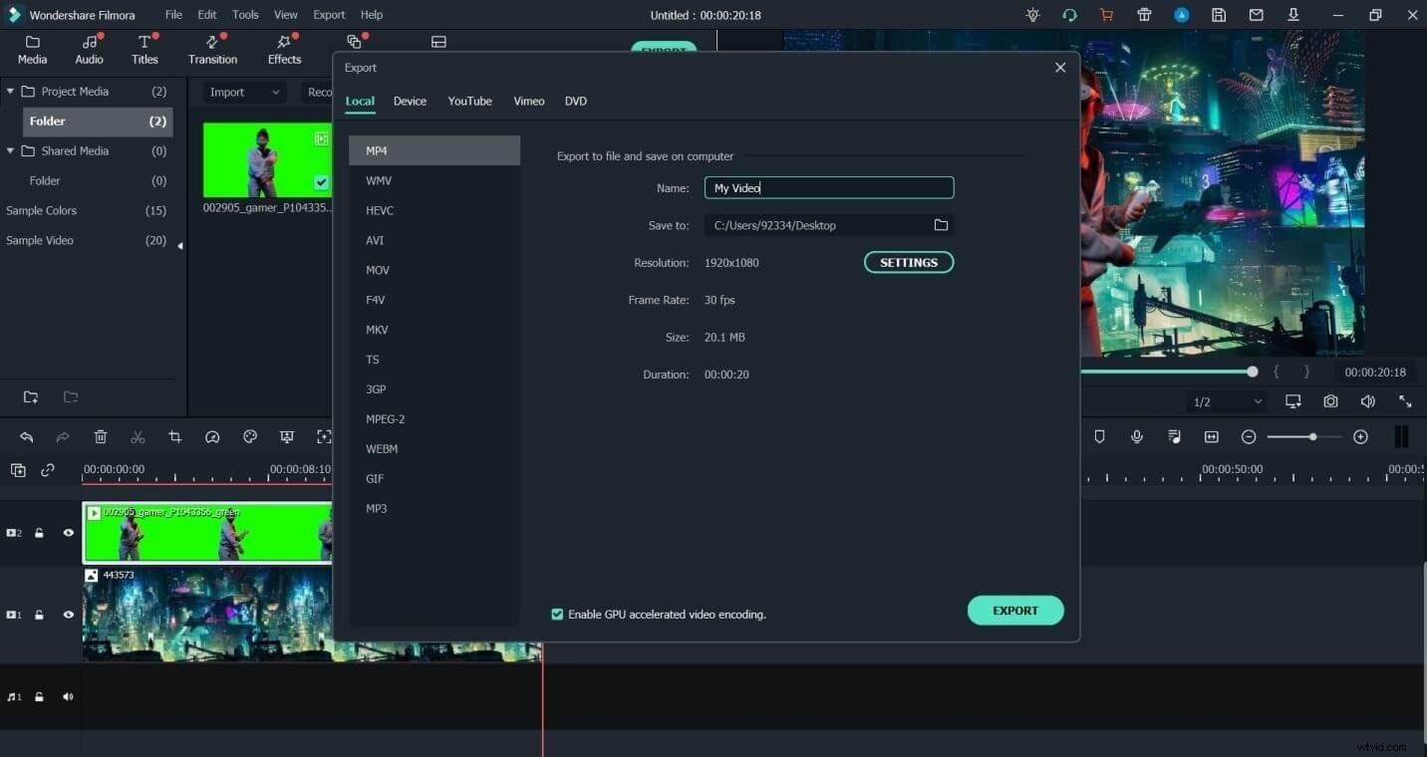
Task: Select the Scissors split tool in timeline toolbar
Action: click(138, 436)
